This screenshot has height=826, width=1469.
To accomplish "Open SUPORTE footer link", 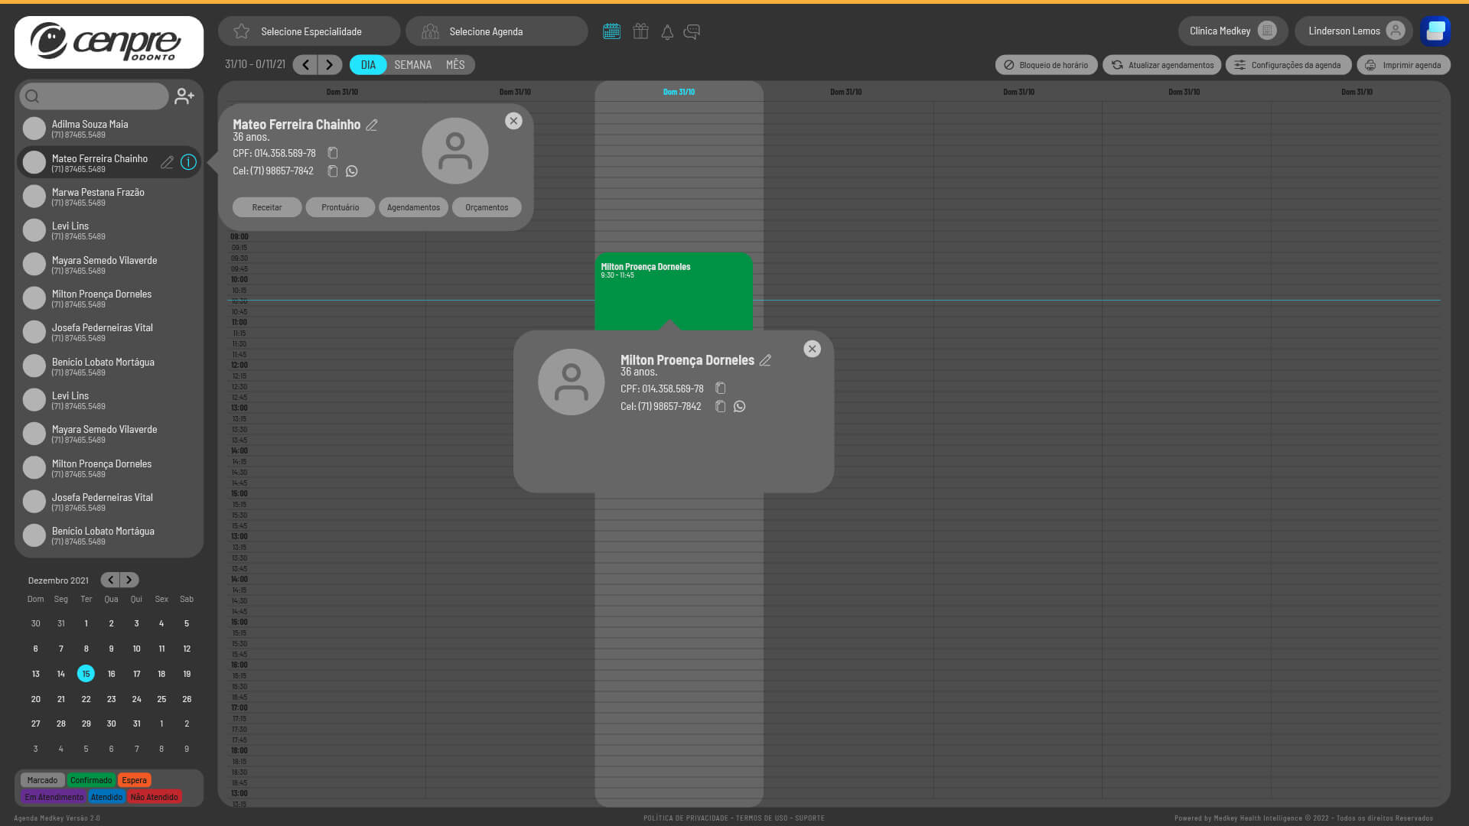I will point(809,818).
